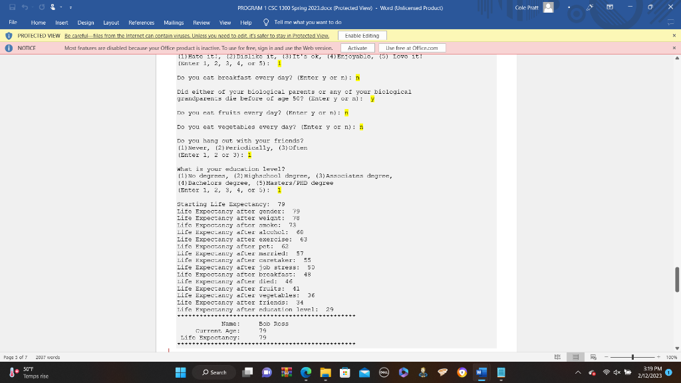Show hidden system tray icons chevron
Viewport: 681px width, 383px height.
click(578, 372)
